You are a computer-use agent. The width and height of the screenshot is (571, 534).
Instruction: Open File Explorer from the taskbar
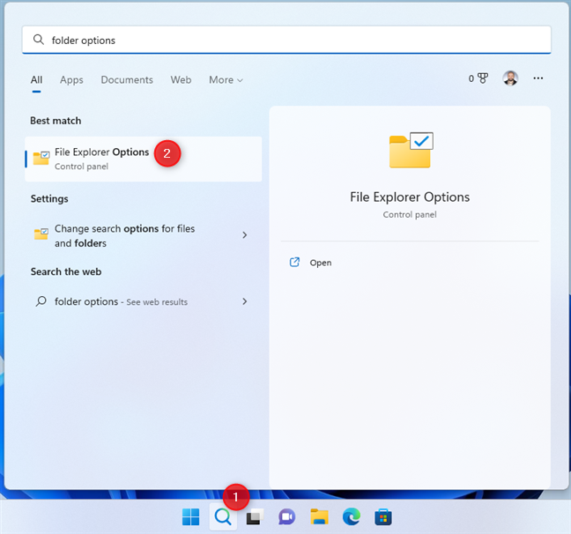319,517
